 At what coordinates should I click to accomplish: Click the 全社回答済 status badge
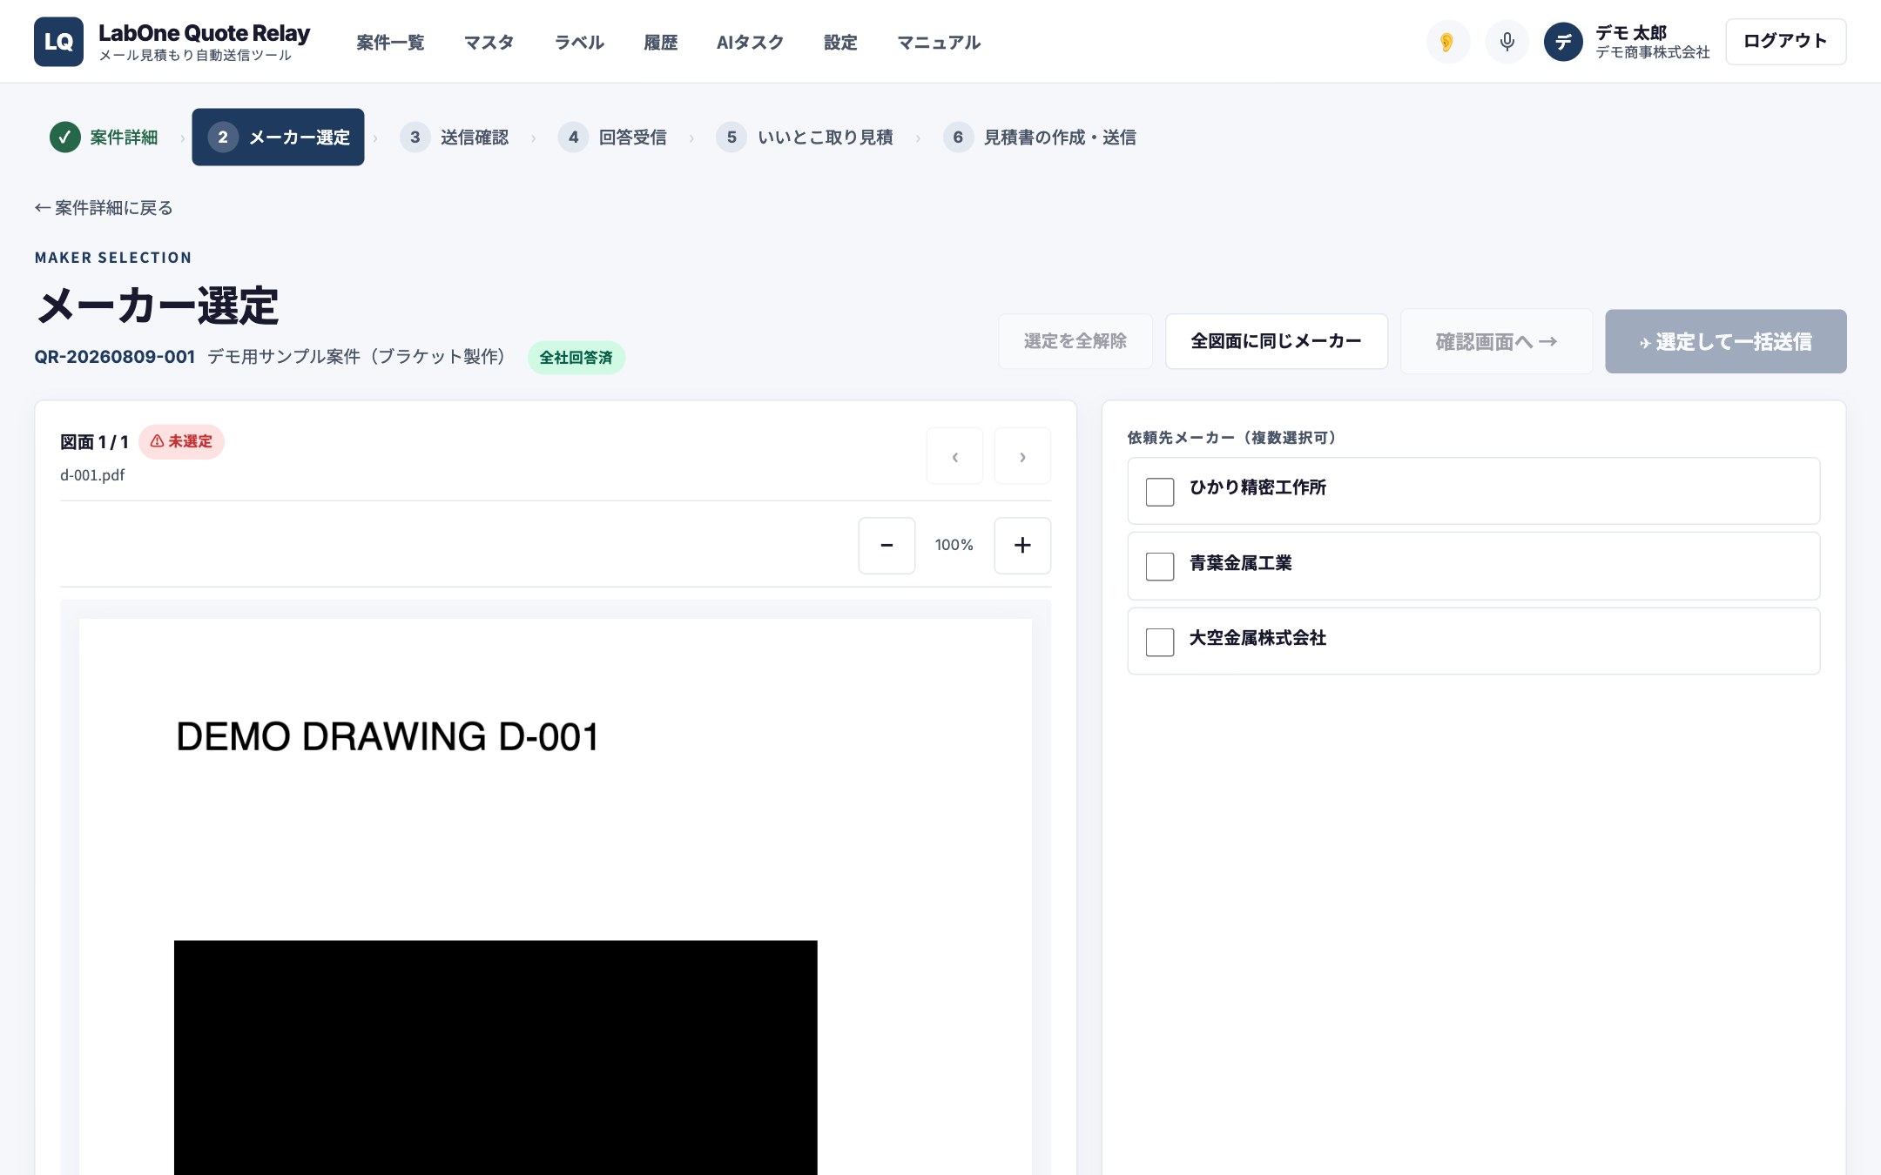576,358
